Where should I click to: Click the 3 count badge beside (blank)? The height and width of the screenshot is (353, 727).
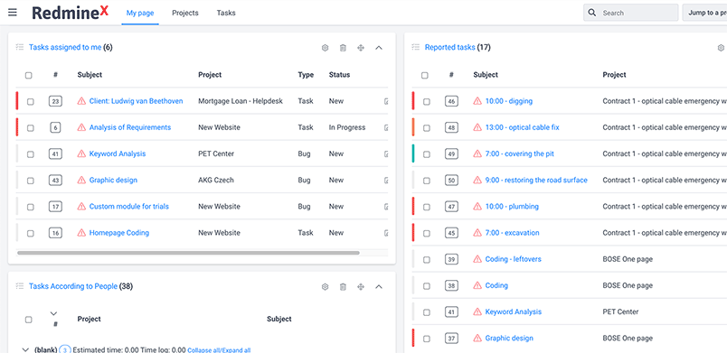click(x=65, y=349)
